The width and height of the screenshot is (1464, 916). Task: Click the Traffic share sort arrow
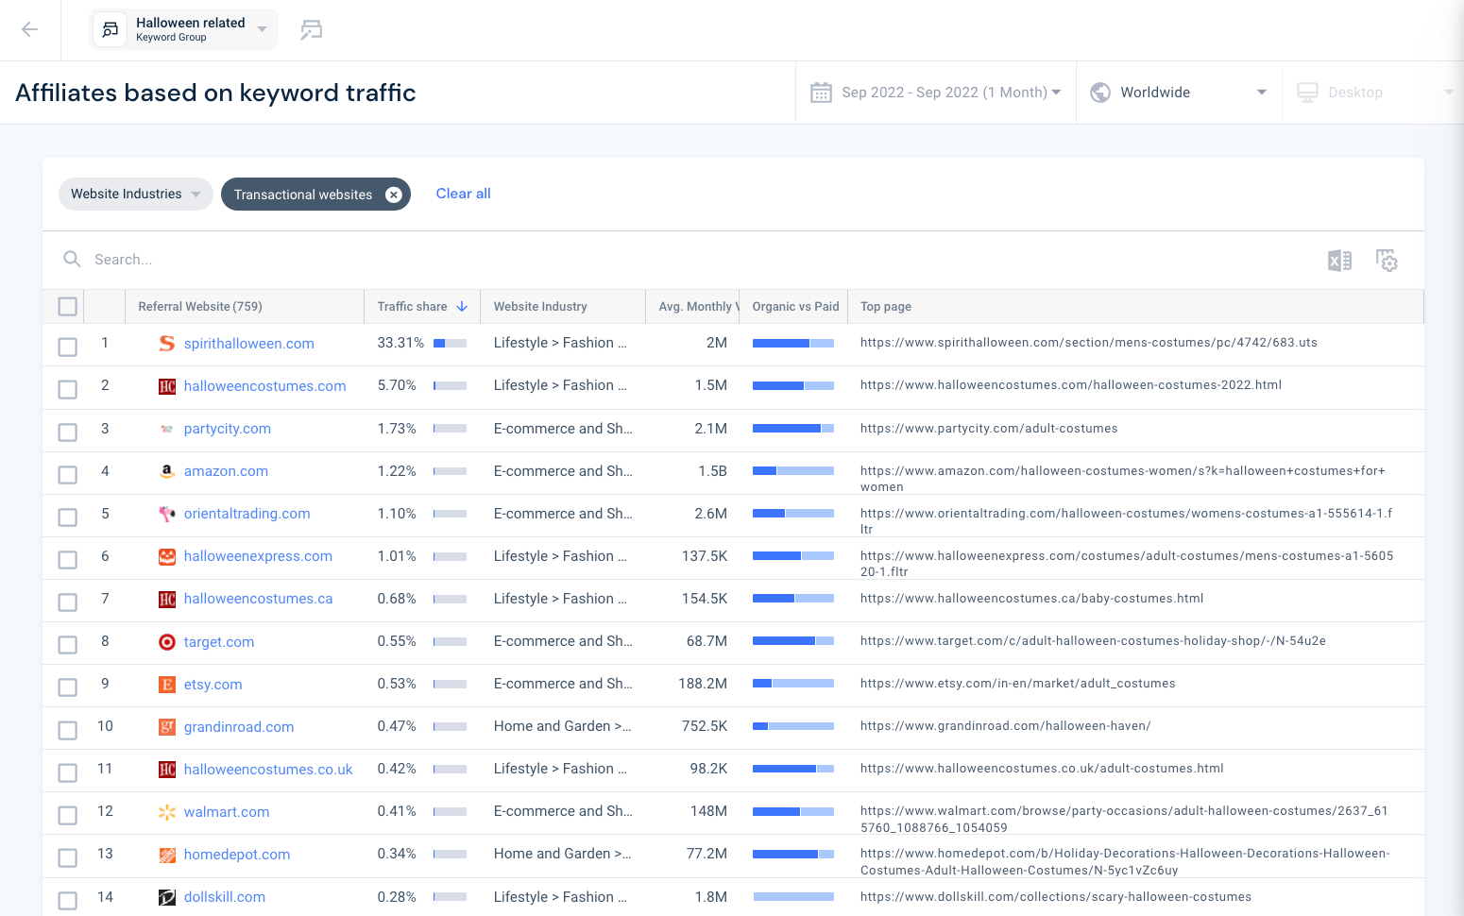click(x=462, y=306)
